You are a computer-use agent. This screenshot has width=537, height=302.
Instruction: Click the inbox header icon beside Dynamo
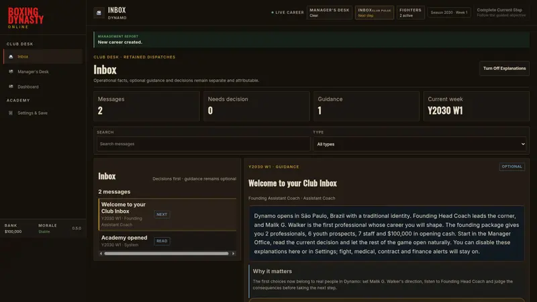click(99, 13)
